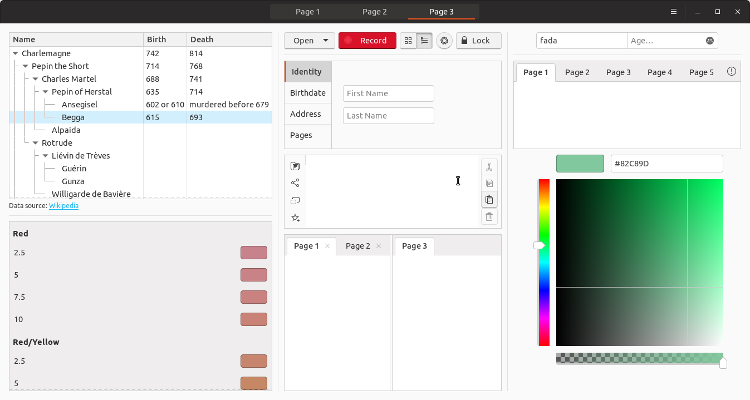Close Page 1 tab in lower notebook

click(x=327, y=246)
